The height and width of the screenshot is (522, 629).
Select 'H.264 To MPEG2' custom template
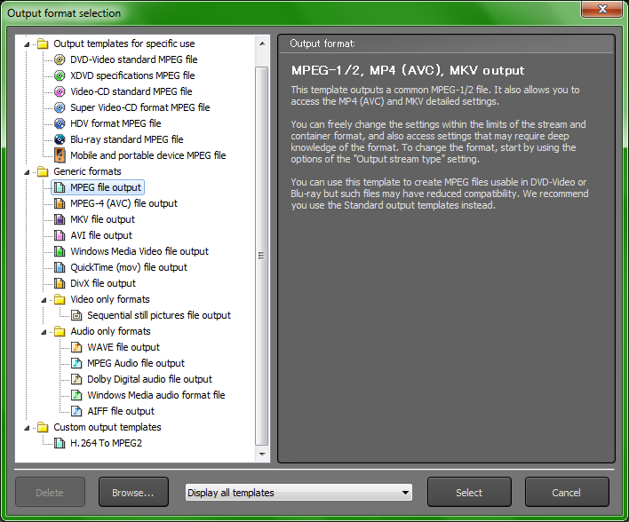click(106, 443)
